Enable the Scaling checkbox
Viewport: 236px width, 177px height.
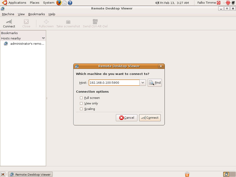[81, 109]
